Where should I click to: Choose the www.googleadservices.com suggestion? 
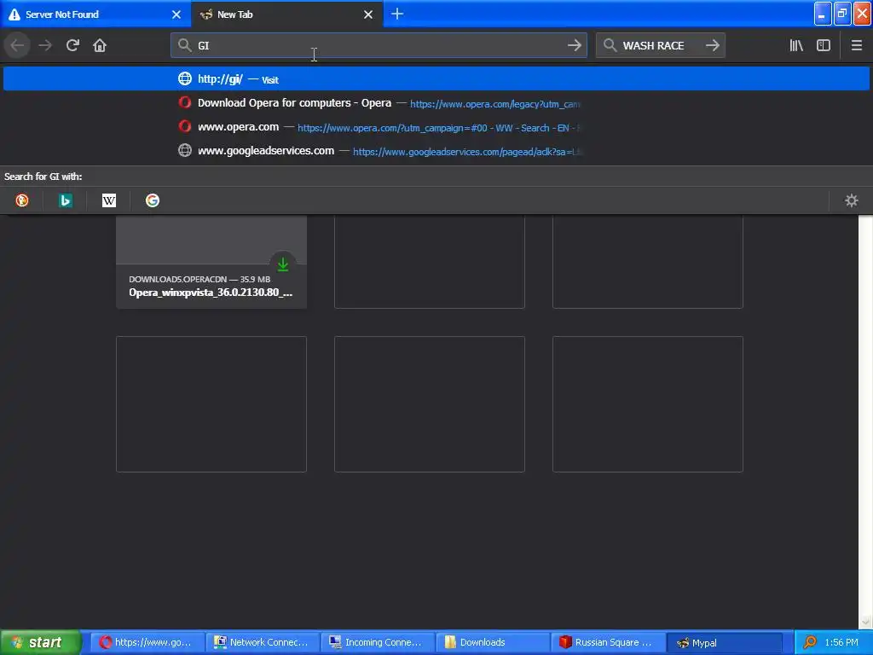(436, 151)
